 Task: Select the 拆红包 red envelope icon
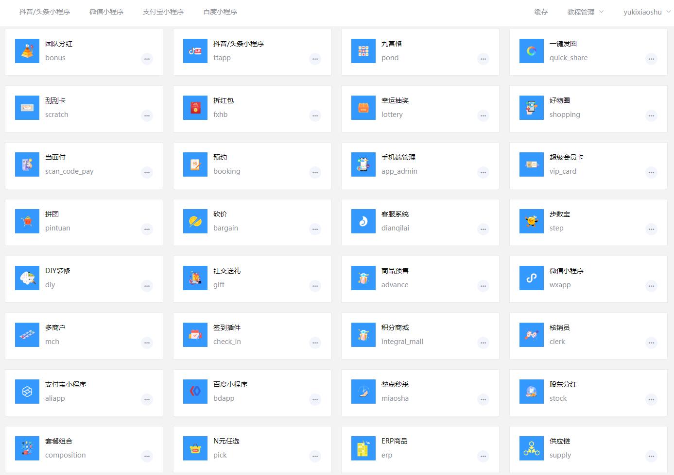click(195, 108)
